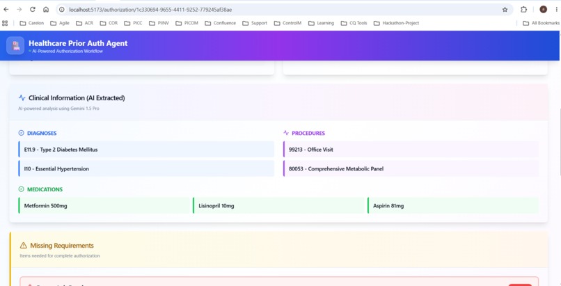Select the 99213 Office Visit procedure
Image resolution: width=561 pixels, height=286 pixels.
click(x=411, y=150)
